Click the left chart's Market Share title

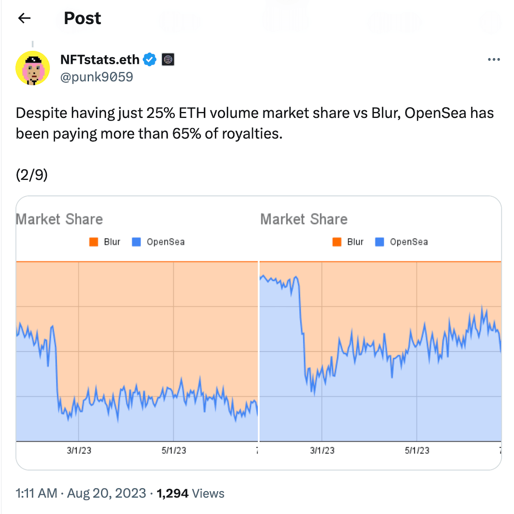pyautogui.click(x=60, y=219)
